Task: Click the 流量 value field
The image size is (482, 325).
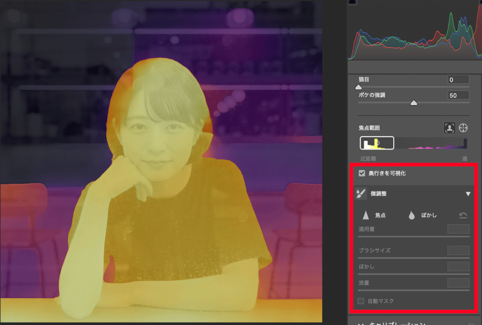Action: point(458,283)
